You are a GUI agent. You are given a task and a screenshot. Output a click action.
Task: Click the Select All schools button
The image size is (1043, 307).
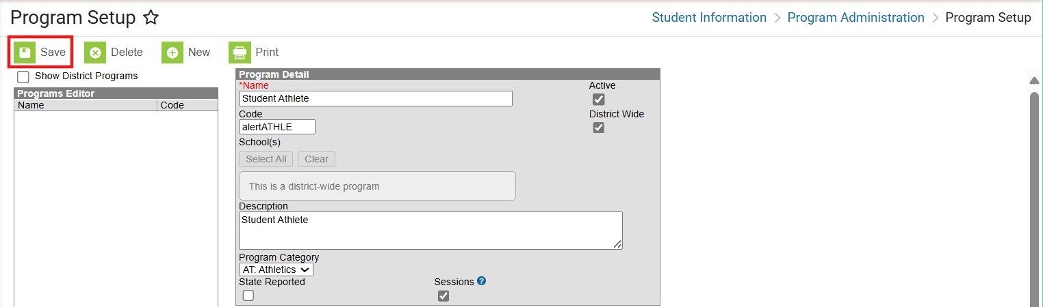(x=266, y=159)
